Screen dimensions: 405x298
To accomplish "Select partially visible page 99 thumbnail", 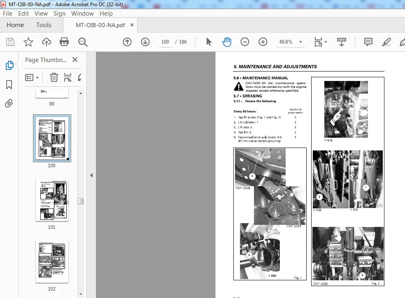I will [x=52, y=94].
